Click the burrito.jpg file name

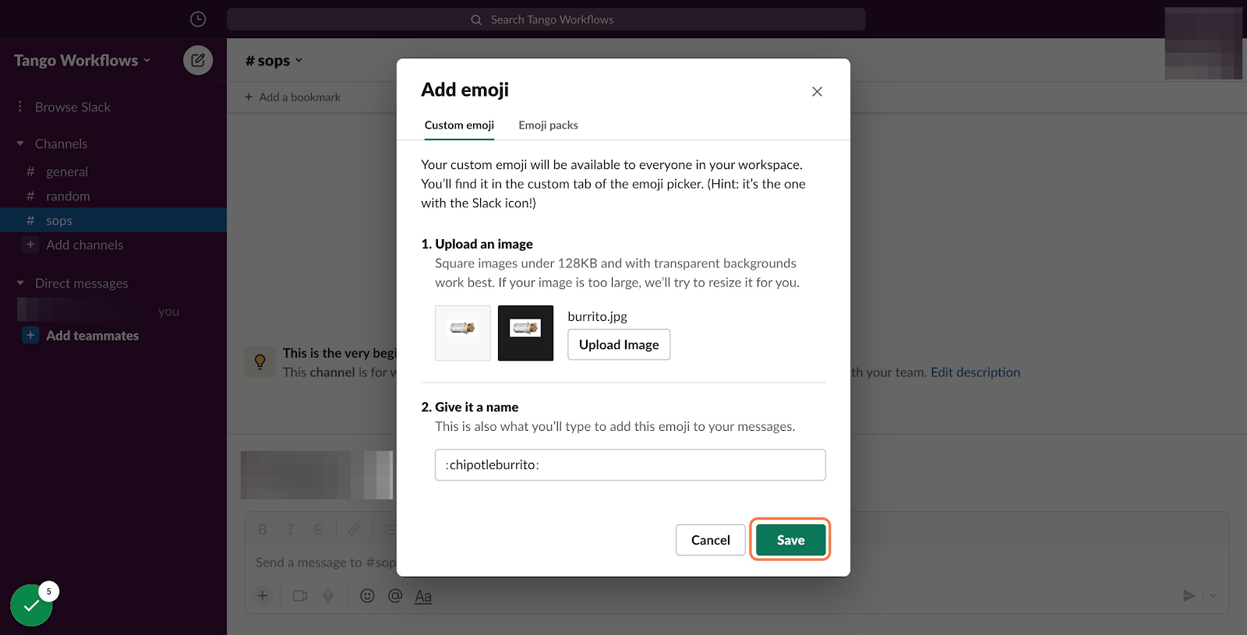pos(597,316)
